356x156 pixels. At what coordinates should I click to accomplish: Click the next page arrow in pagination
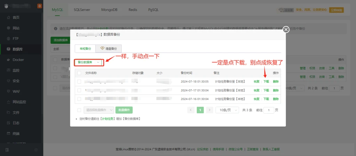[x=209, y=110]
